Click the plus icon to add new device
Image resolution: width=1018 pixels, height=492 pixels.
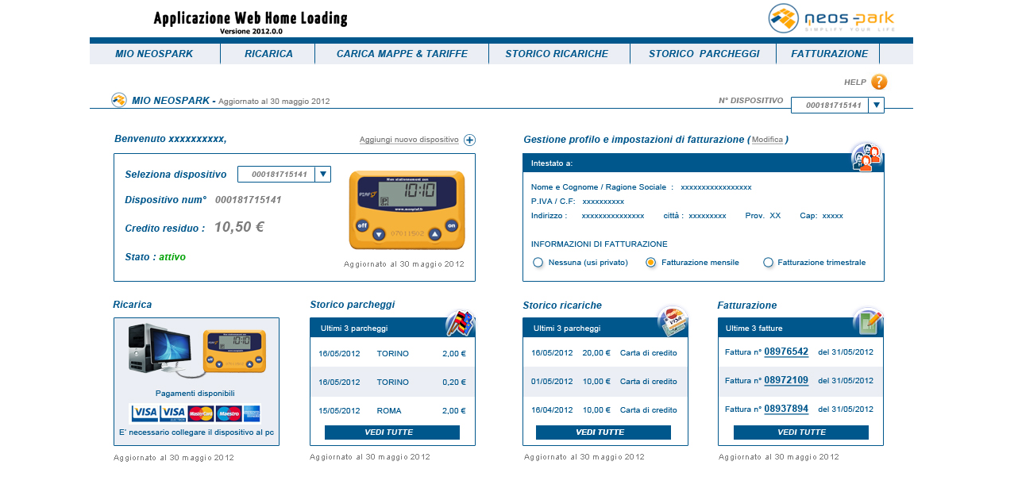point(469,140)
